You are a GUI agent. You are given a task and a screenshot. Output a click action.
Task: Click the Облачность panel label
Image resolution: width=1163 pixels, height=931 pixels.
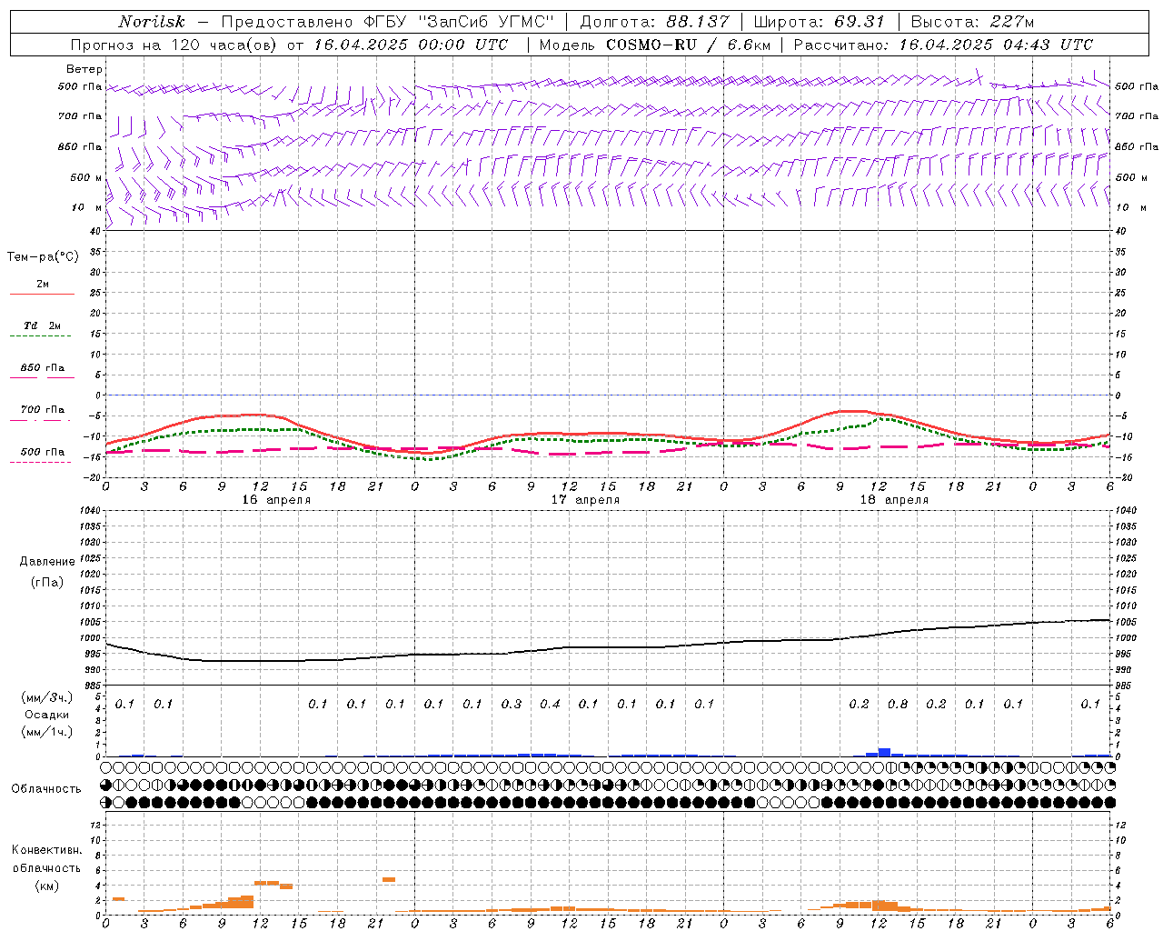point(46,789)
